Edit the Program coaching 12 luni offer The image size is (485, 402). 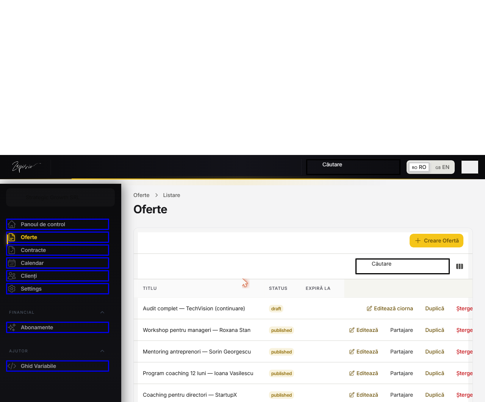(x=364, y=373)
